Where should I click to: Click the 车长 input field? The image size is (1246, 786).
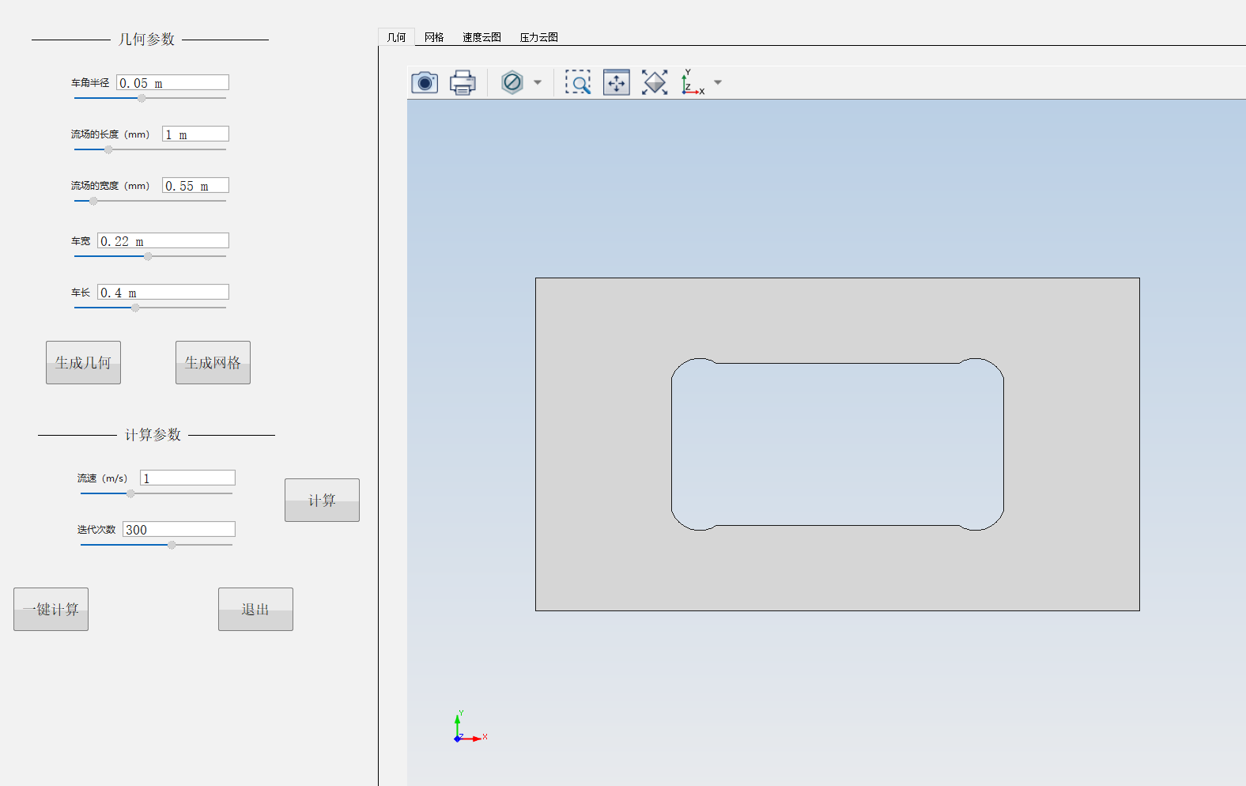(163, 292)
